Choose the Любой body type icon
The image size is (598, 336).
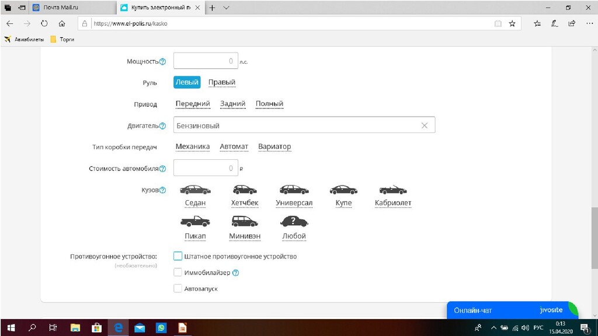[294, 221]
